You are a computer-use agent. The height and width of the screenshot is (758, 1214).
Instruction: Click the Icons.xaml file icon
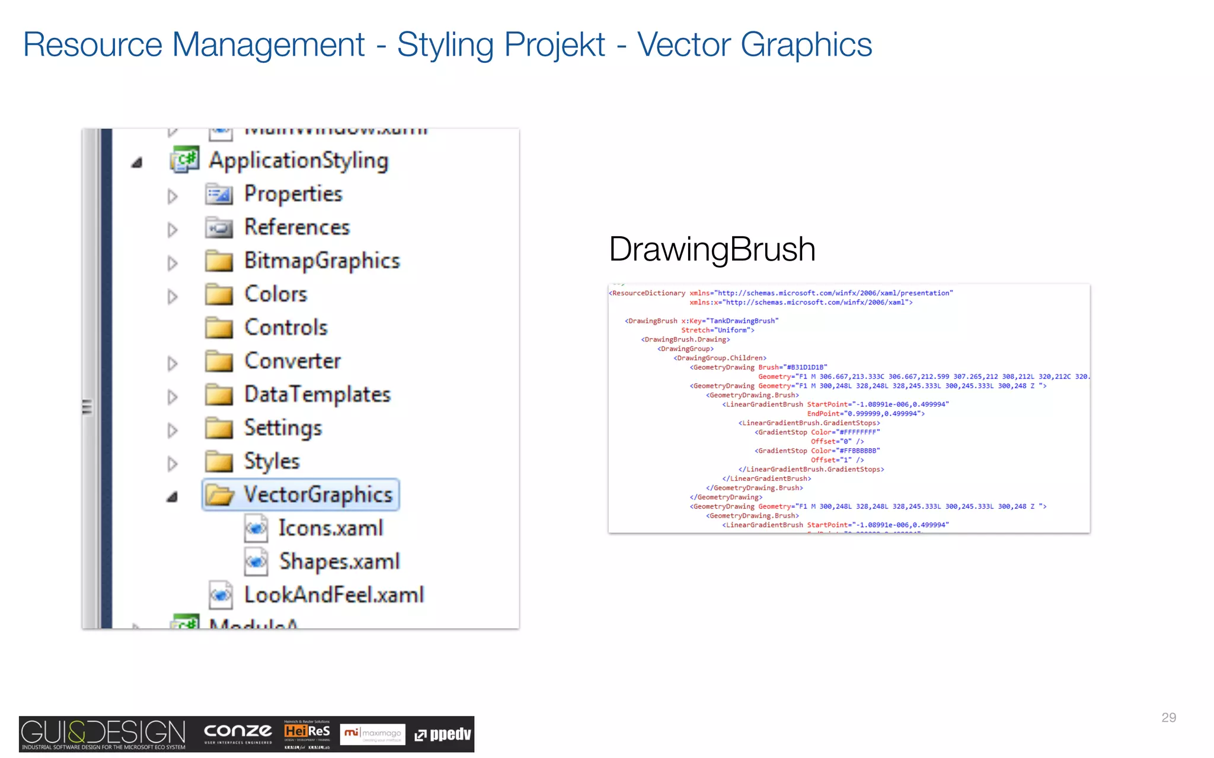click(256, 528)
